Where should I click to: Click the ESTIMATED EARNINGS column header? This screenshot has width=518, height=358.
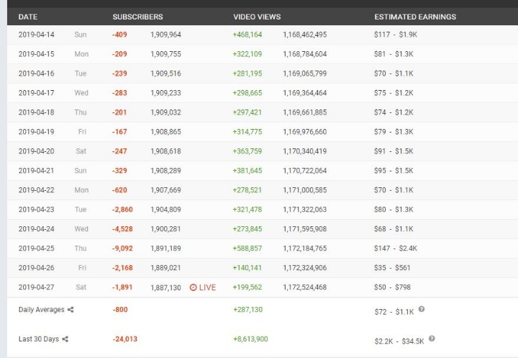pyautogui.click(x=415, y=17)
